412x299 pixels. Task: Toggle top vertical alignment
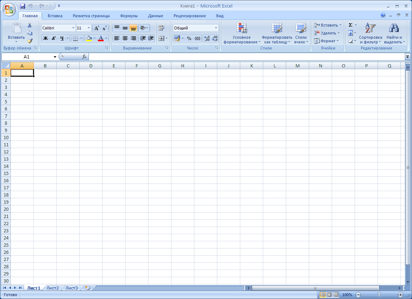click(x=117, y=28)
